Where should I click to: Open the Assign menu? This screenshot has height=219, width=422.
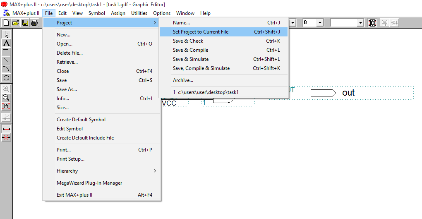point(118,13)
